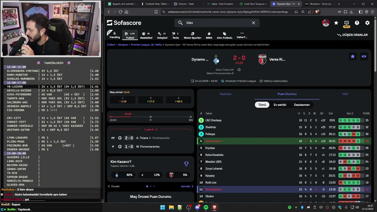Screen dimensions: 377x212
Task: Click the Dynamo Kyiv crest in match header
Action: (x=216, y=59)
